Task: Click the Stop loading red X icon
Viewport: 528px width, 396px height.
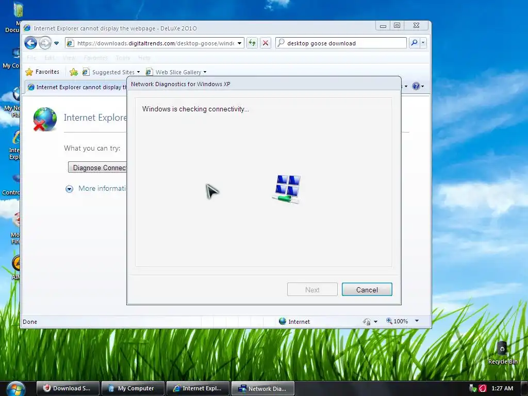Action: pos(266,43)
